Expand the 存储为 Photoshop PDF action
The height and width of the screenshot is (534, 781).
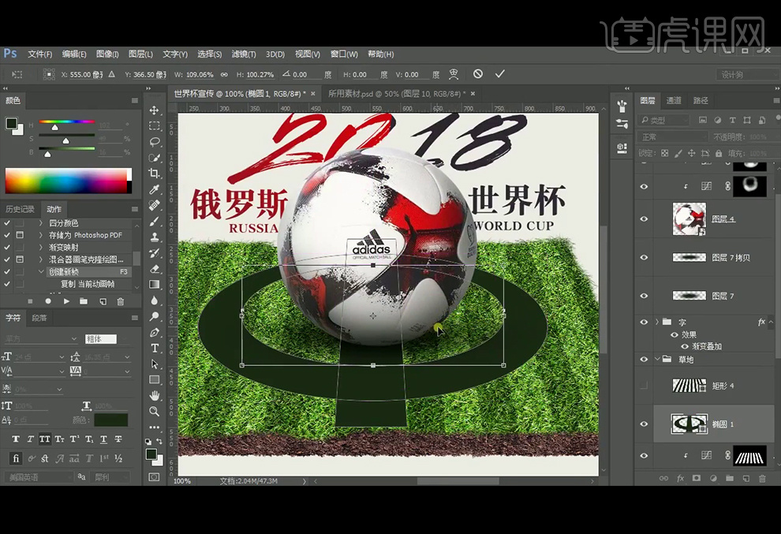point(41,235)
